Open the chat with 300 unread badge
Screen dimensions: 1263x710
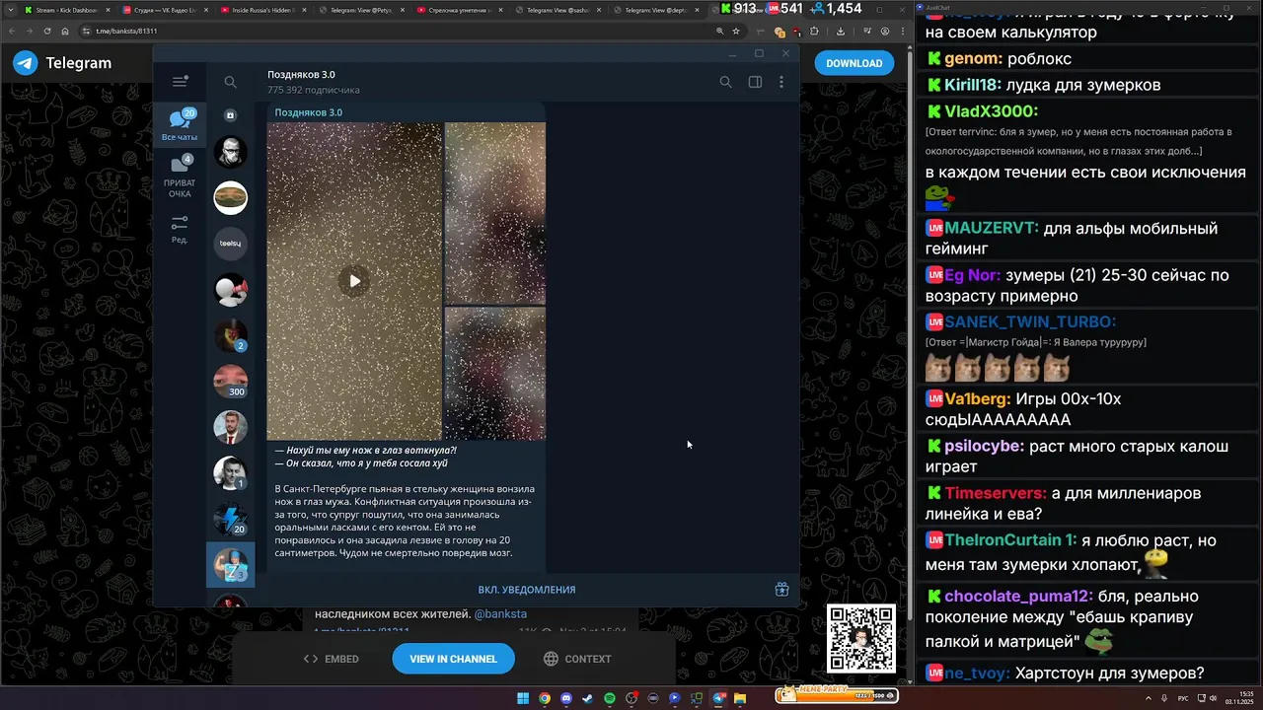(231, 382)
